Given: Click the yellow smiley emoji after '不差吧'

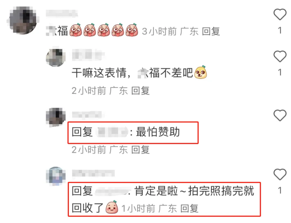Looking at the screenshot, I should 200,72.
